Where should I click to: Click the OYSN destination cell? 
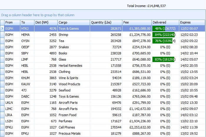(x=27, y=41)
